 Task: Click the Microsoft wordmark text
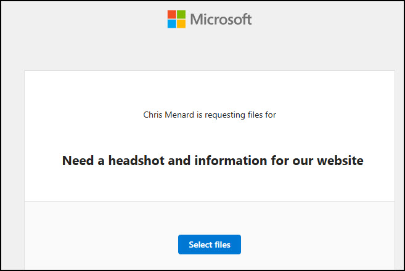tap(221, 19)
